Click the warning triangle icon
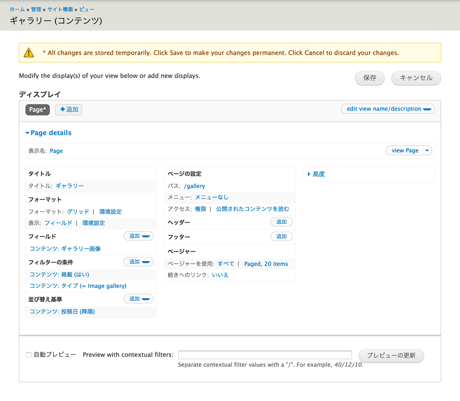460x401 pixels. coord(29,53)
